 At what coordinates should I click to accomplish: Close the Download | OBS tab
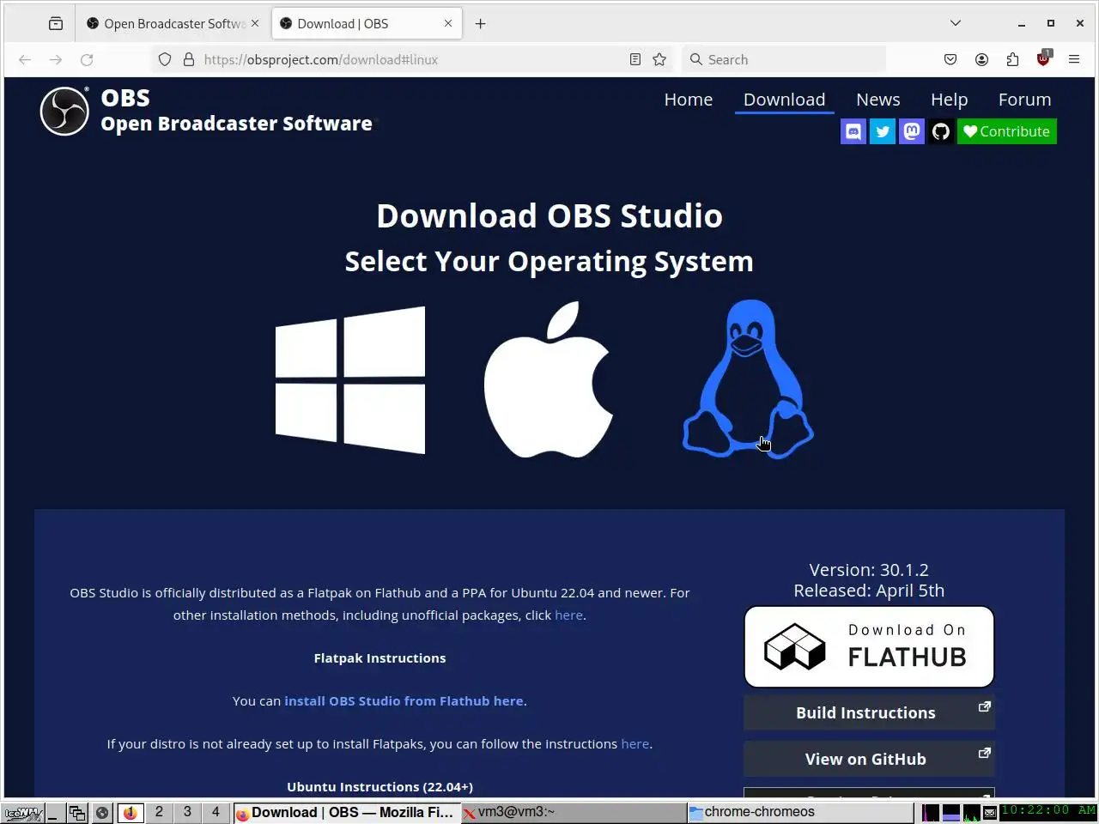coord(448,23)
